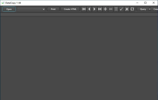Edit the record via navigator edit icon
Image resolution: width=158 pixels, height=100 pixels.
coord(116,9)
